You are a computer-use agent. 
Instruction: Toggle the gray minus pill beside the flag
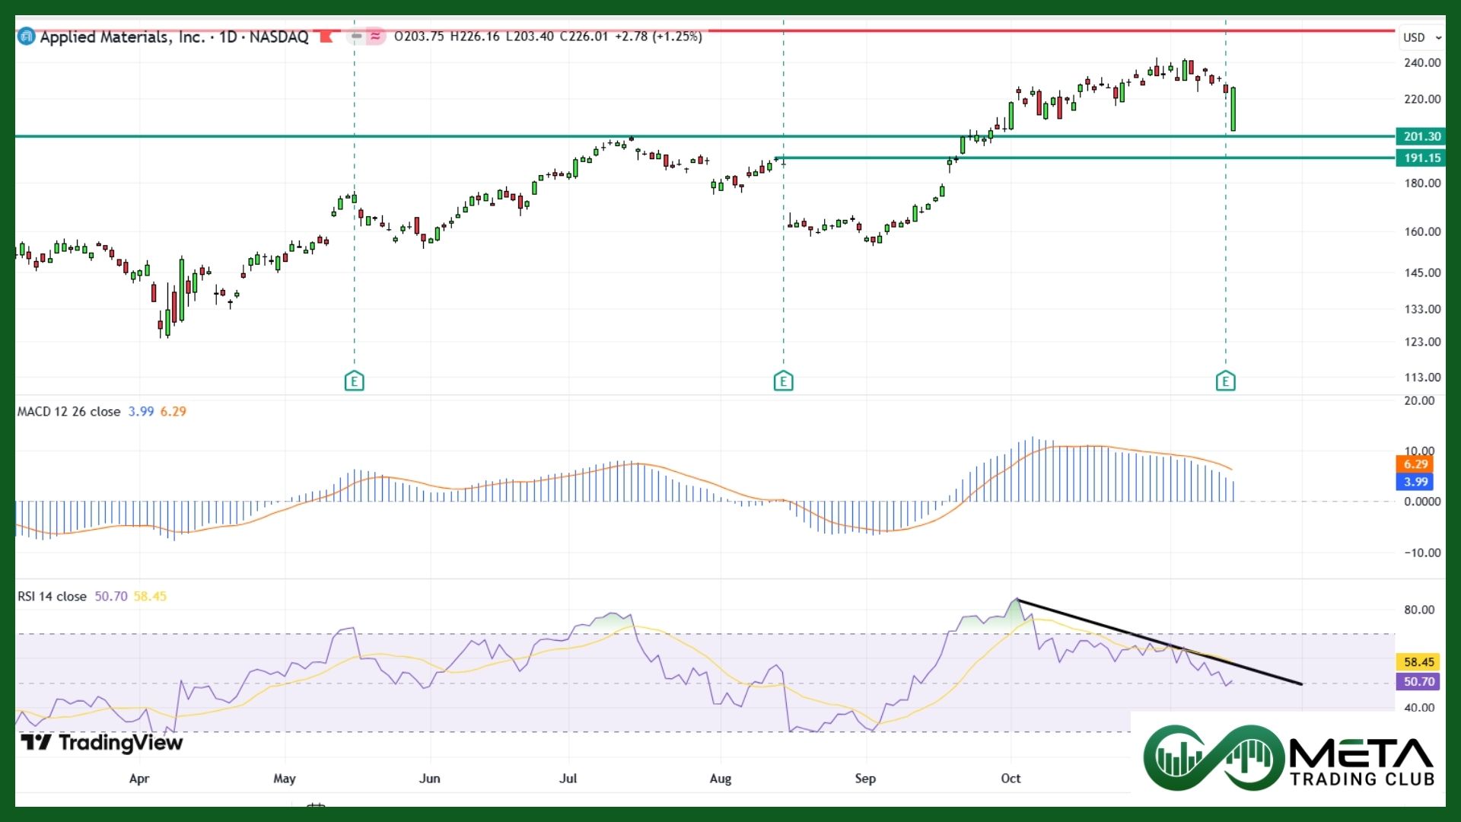coord(356,36)
